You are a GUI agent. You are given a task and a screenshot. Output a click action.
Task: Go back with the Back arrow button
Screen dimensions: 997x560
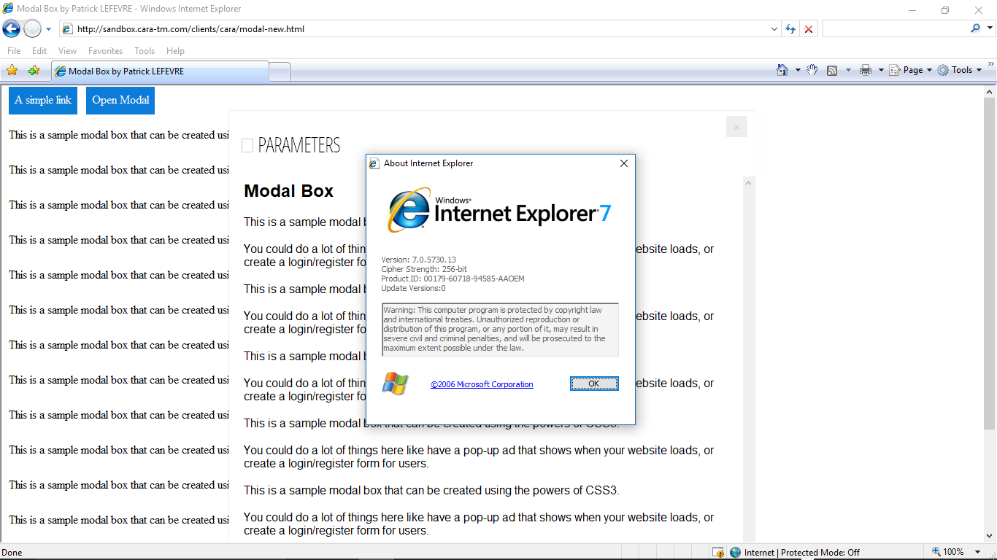click(11, 29)
